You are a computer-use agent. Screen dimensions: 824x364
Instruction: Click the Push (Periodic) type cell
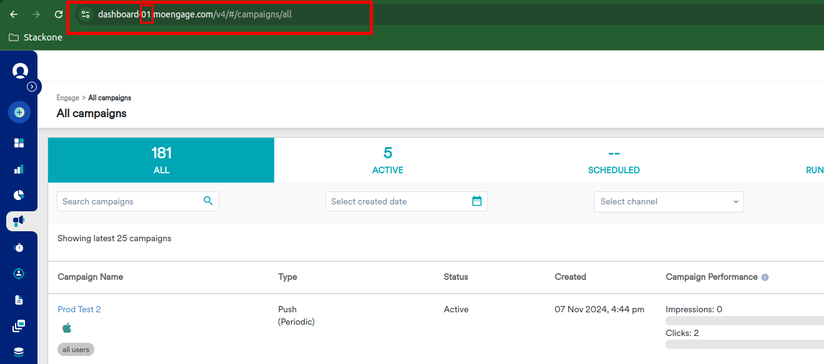[x=297, y=315]
